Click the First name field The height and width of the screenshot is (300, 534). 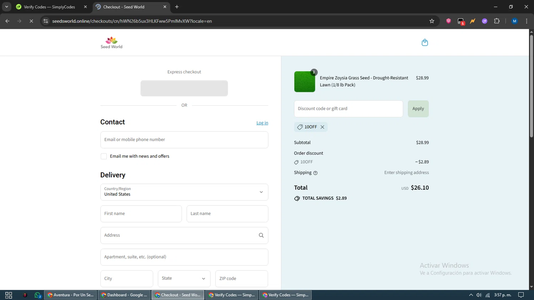[141, 214]
